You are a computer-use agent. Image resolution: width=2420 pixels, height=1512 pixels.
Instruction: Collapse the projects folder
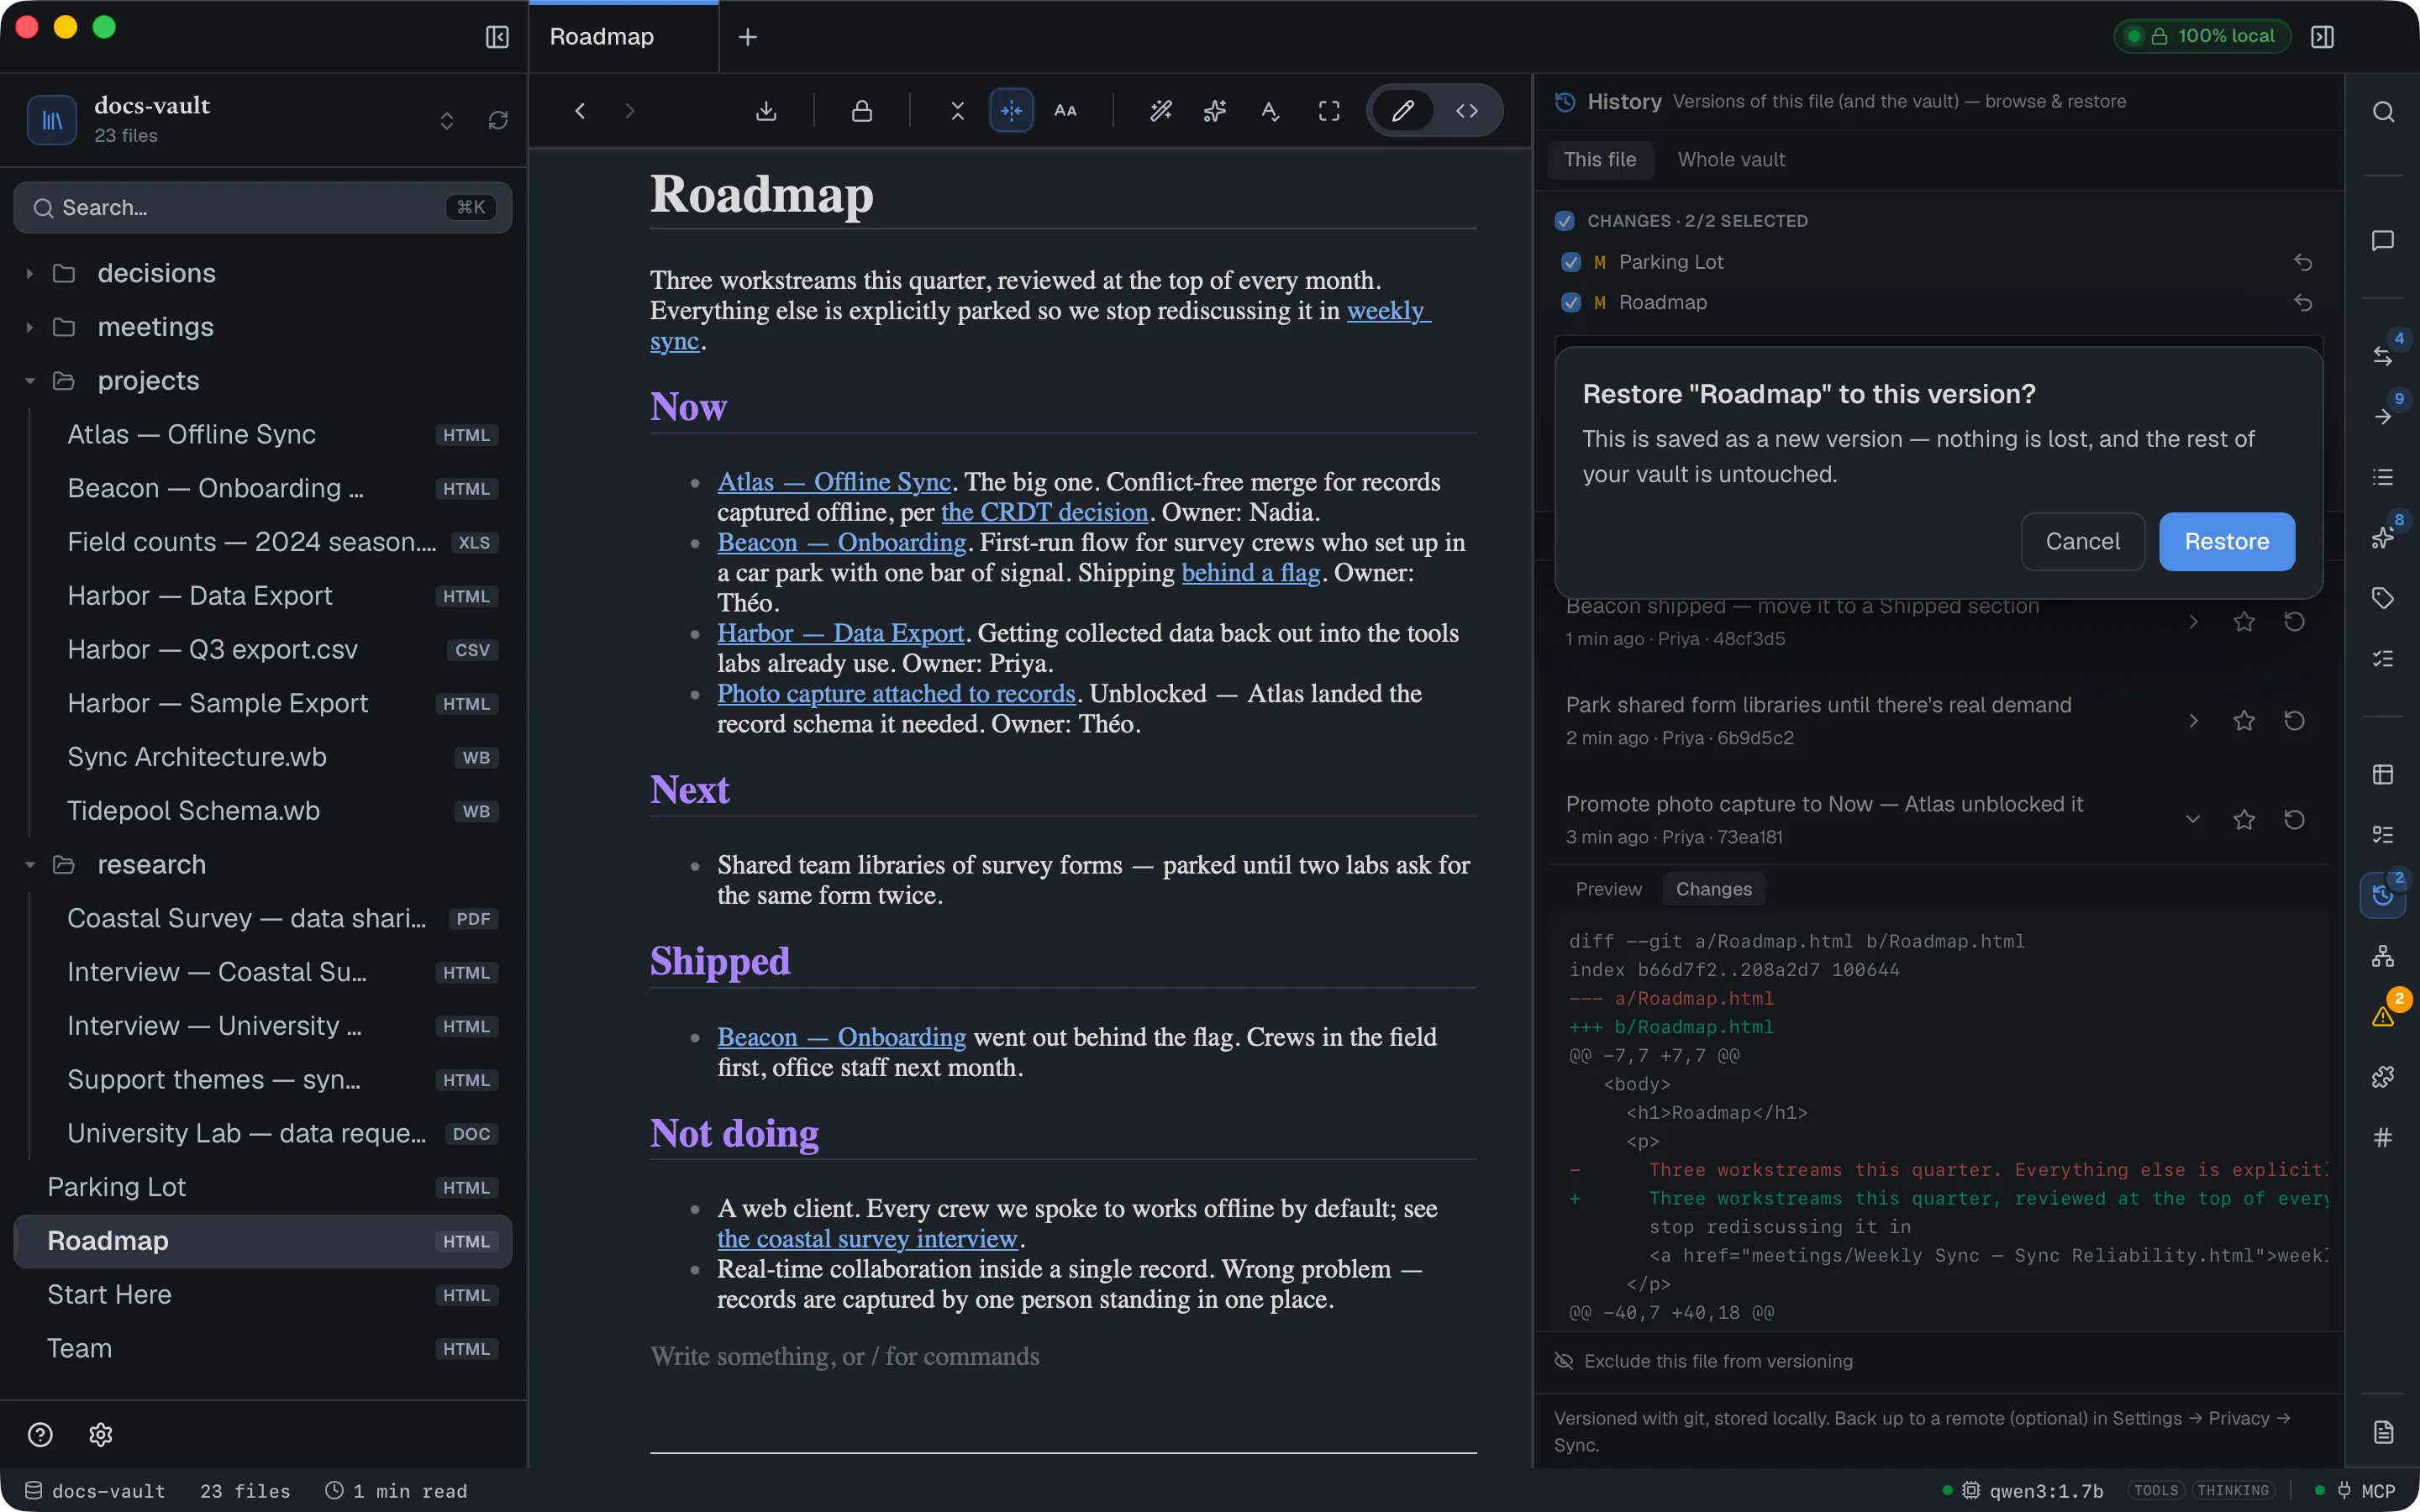pyautogui.click(x=30, y=381)
